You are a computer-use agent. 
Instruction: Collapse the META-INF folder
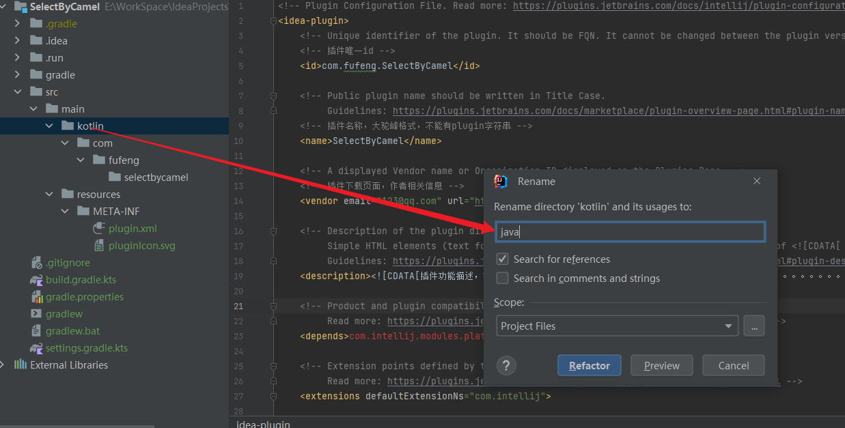[x=64, y=211]
